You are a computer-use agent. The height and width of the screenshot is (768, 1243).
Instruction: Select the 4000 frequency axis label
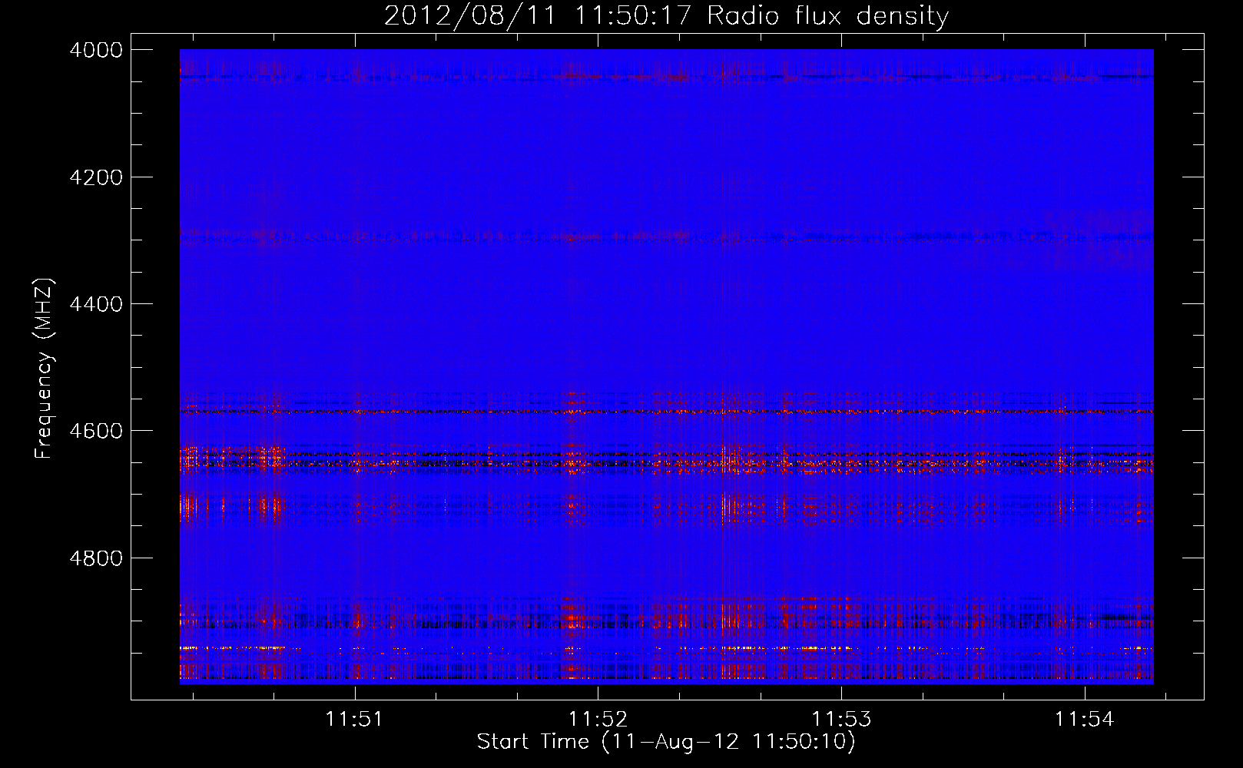coord(96,50)
